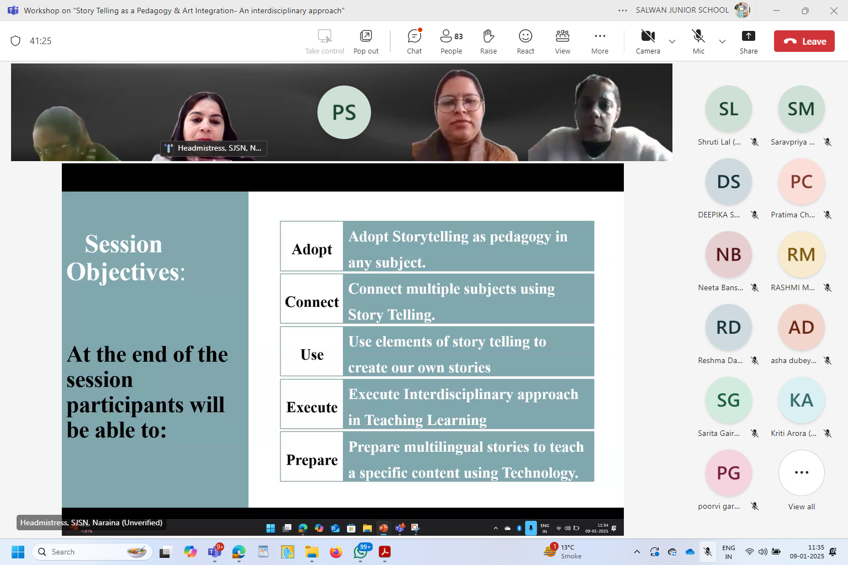
Task: Open the title bar ellipsis settings menu
Action: (x=623, y=10)
